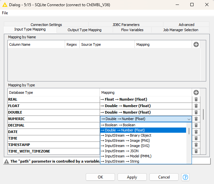This screenshot has width=214, height=184.
Task: Delete the FLOAT type mapping row
Action: pos(196,106)
